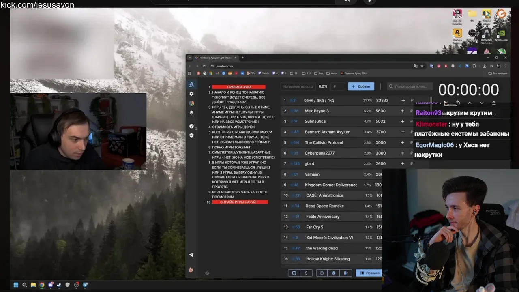Select the Fable Anniversary lot

tap(323, 217)
